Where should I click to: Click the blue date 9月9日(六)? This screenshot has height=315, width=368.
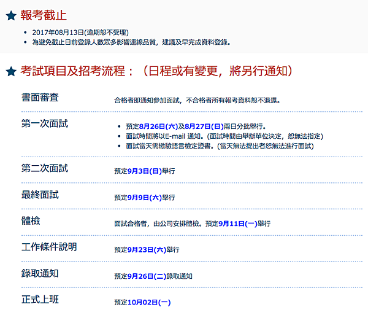pyautogui.click(x=145, y=198)
